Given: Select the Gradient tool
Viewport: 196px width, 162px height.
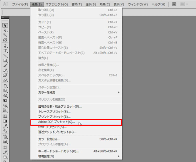Looking at the screenshot, I should point(5,121).
